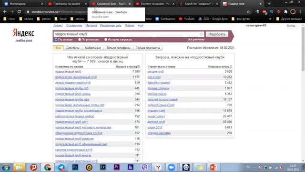305x172 pixels.
Task: Open the 'Маркет' link
Action: pos(130,25)
